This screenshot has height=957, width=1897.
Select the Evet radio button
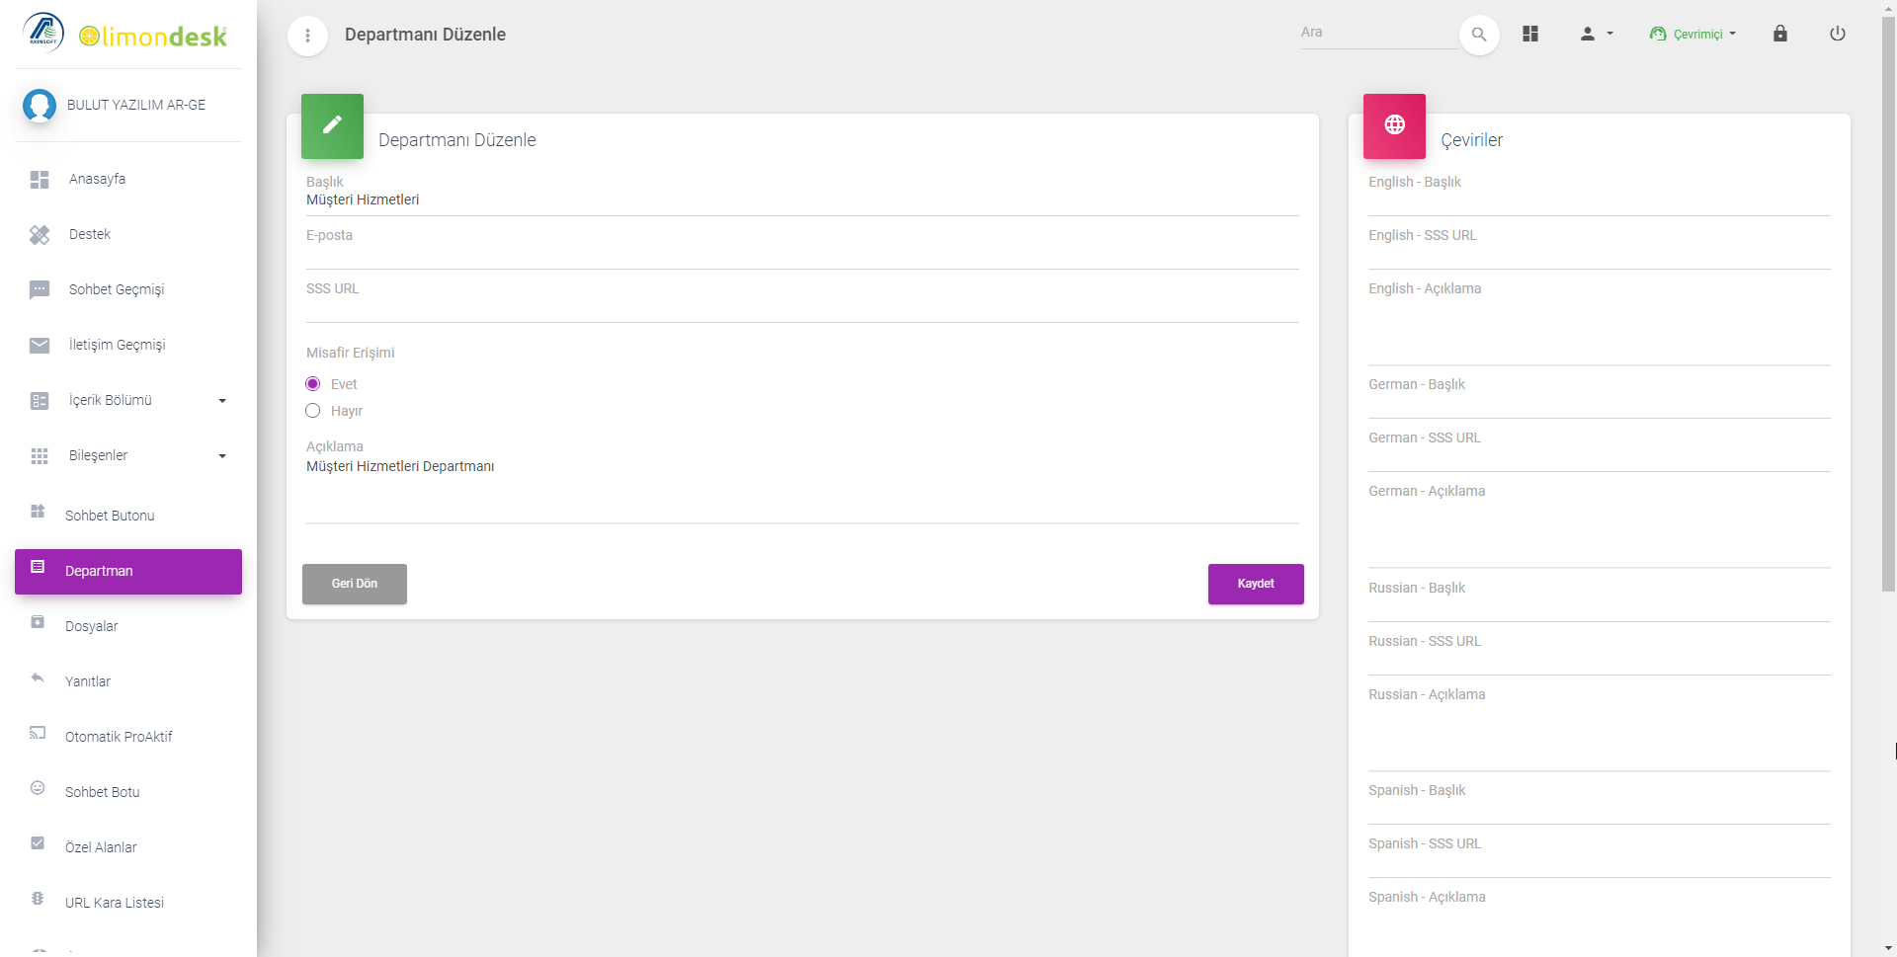pos(313,384)
